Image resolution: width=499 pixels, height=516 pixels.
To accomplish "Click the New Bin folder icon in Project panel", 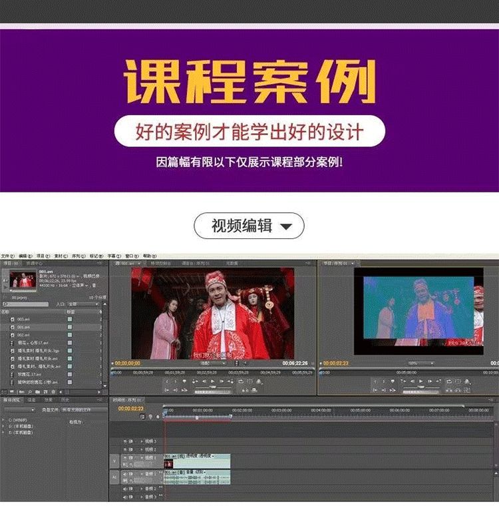I will coord(37,392).
